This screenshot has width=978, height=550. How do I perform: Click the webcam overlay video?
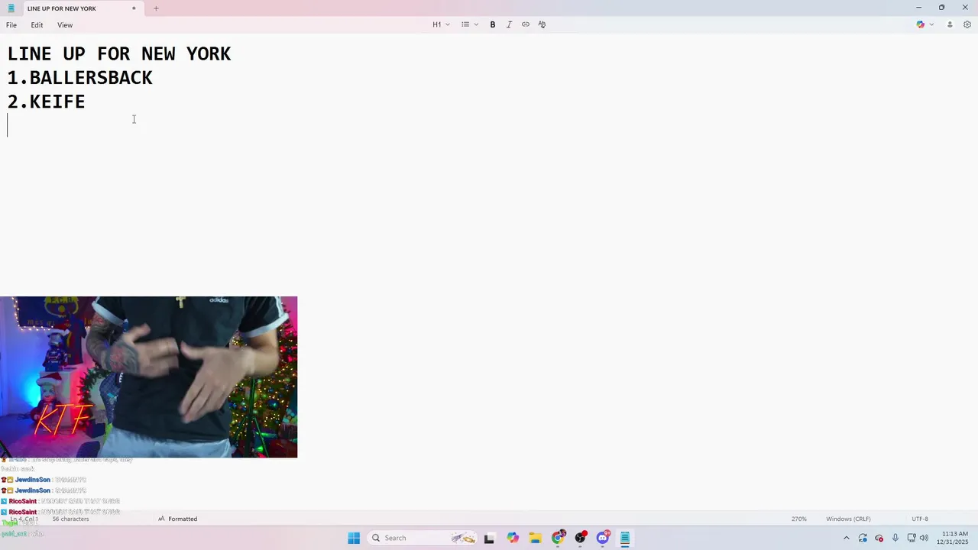click(148, 377)
